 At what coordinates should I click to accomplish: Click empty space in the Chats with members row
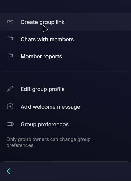point(101,39)
